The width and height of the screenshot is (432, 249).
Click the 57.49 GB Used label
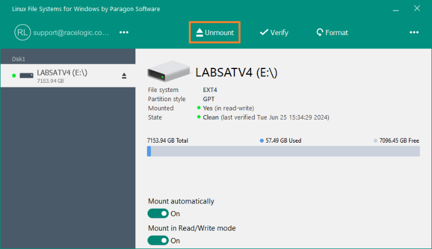pos(283,140)
